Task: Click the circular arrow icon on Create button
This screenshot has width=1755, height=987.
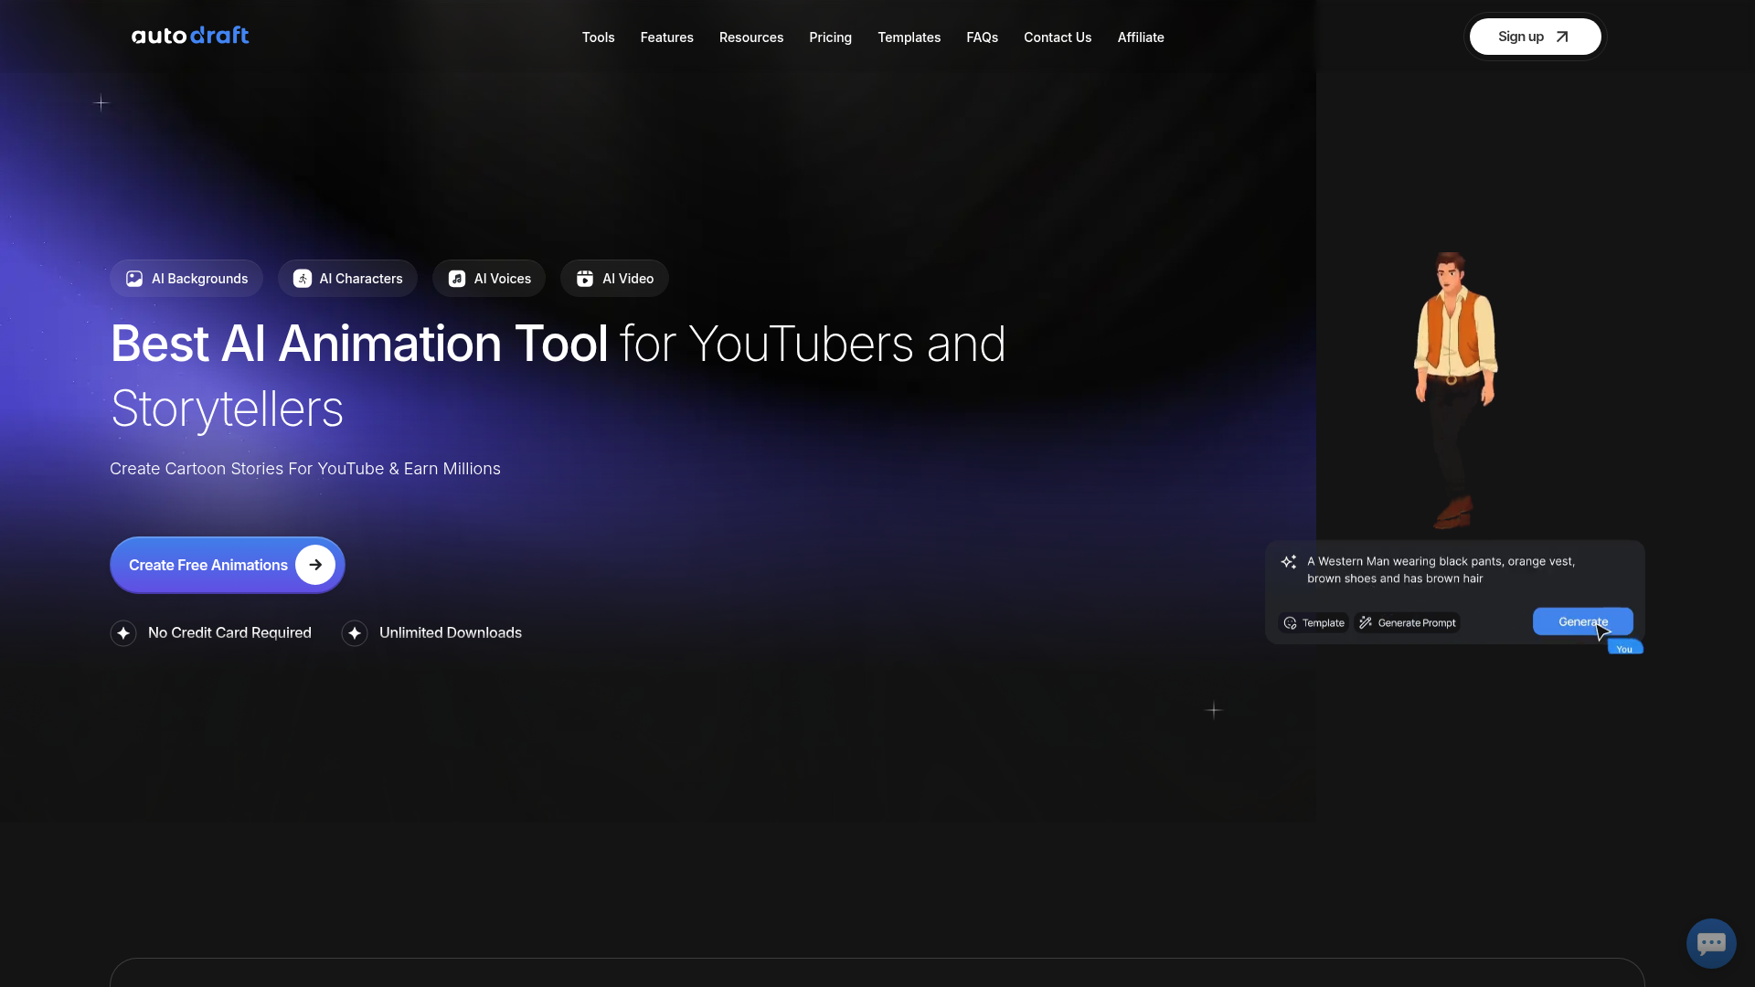Action: [315, 565]
